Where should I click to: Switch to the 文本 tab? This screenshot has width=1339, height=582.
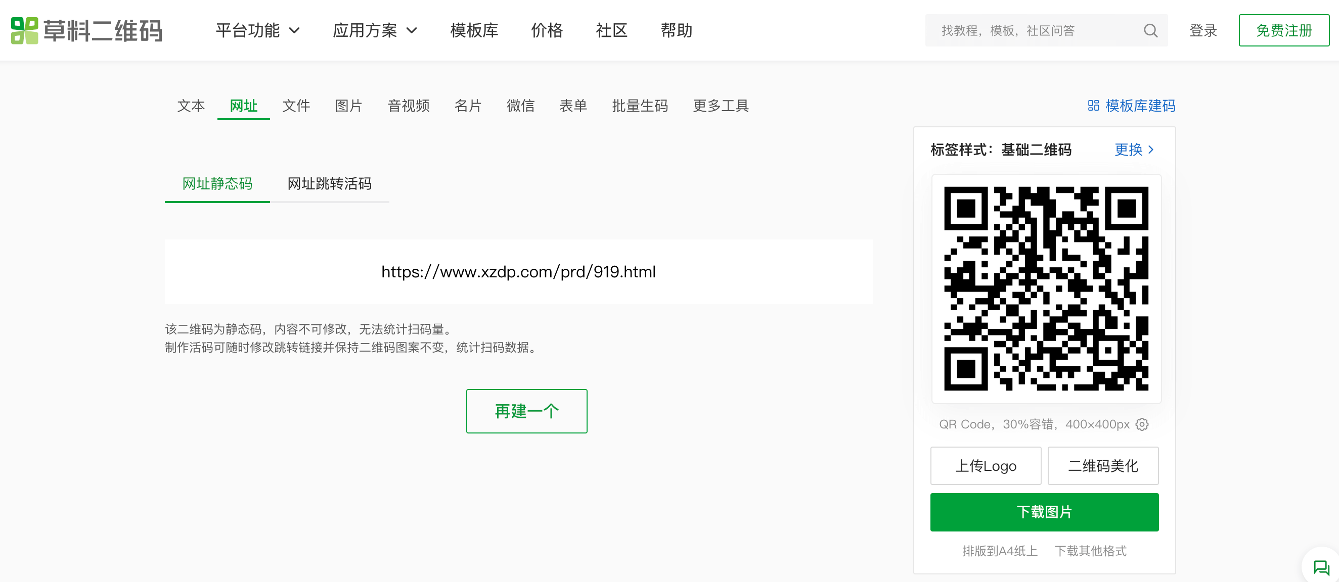click(191, 106)
